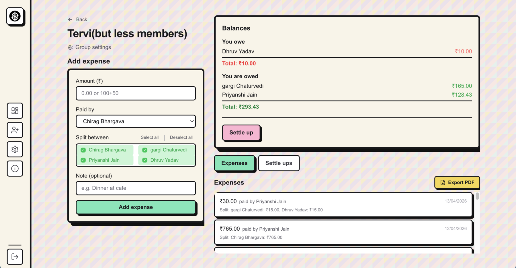Image resolution: width=516 pixels, height=268 pixels.
Task: Click the Balances heading
Action: (236, 28)
